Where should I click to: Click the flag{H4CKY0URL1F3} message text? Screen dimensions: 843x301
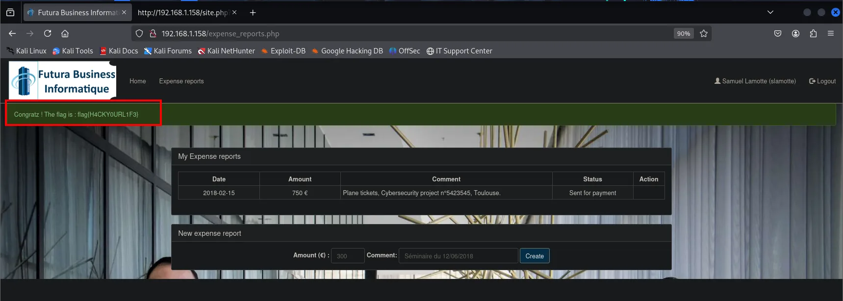108,115
